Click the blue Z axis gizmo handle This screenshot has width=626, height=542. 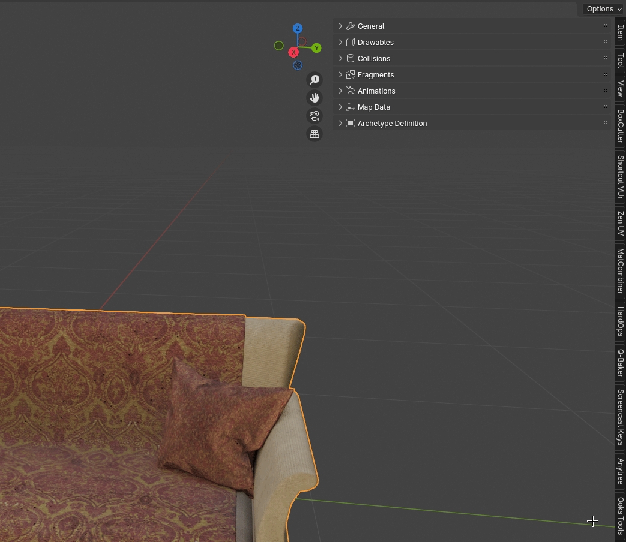coord(297,28)
